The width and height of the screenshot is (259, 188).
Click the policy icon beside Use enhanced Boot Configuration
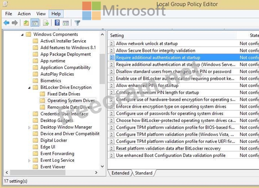click(x=112, y=156)
